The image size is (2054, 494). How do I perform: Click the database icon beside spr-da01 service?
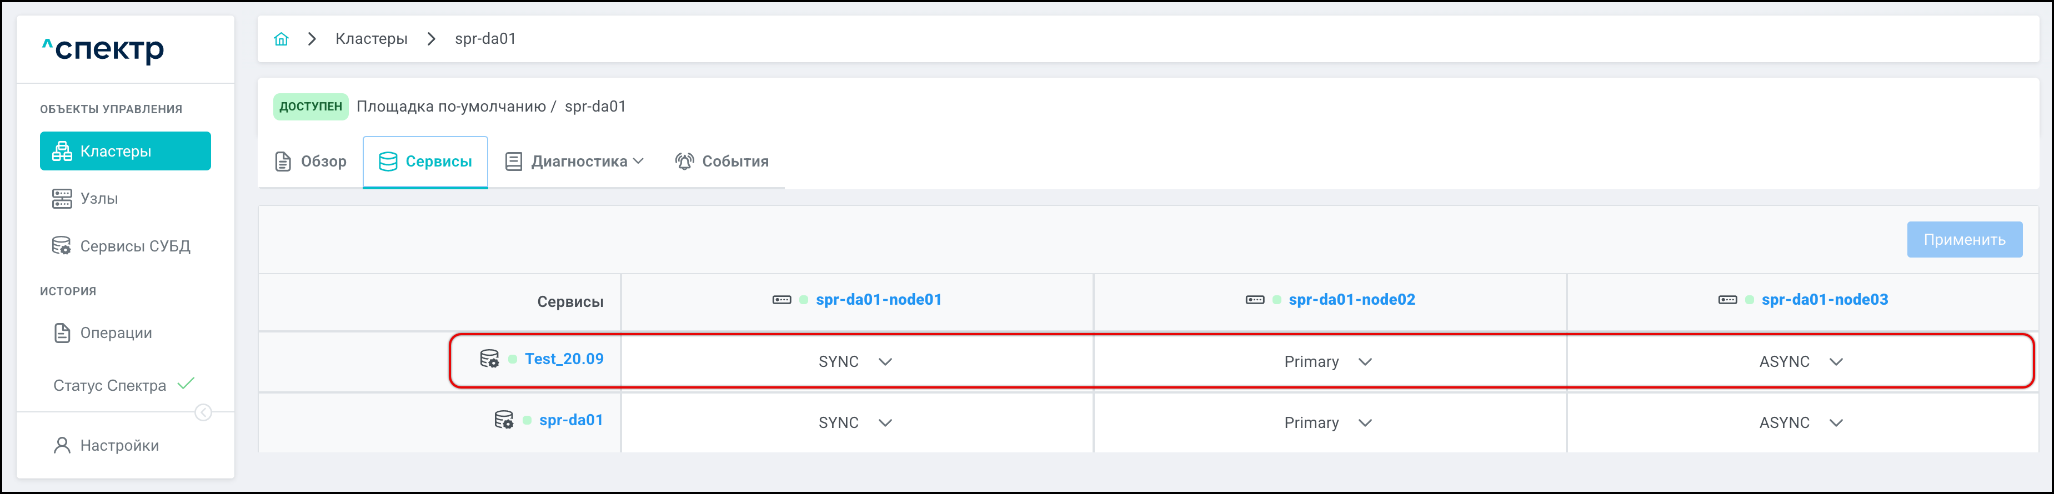click(503, 420)
